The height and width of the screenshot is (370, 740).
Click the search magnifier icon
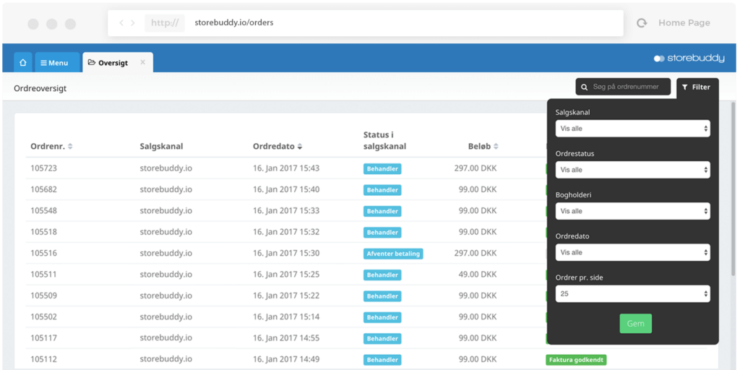click(585, 87)
